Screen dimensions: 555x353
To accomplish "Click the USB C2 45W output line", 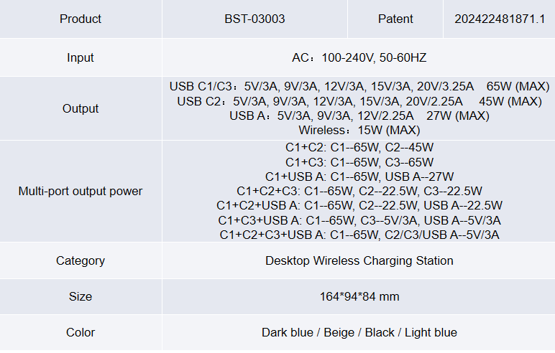I will point(359,101).
